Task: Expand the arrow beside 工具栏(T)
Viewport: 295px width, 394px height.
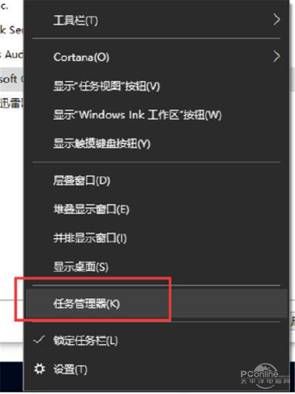Action: [276, 20]
